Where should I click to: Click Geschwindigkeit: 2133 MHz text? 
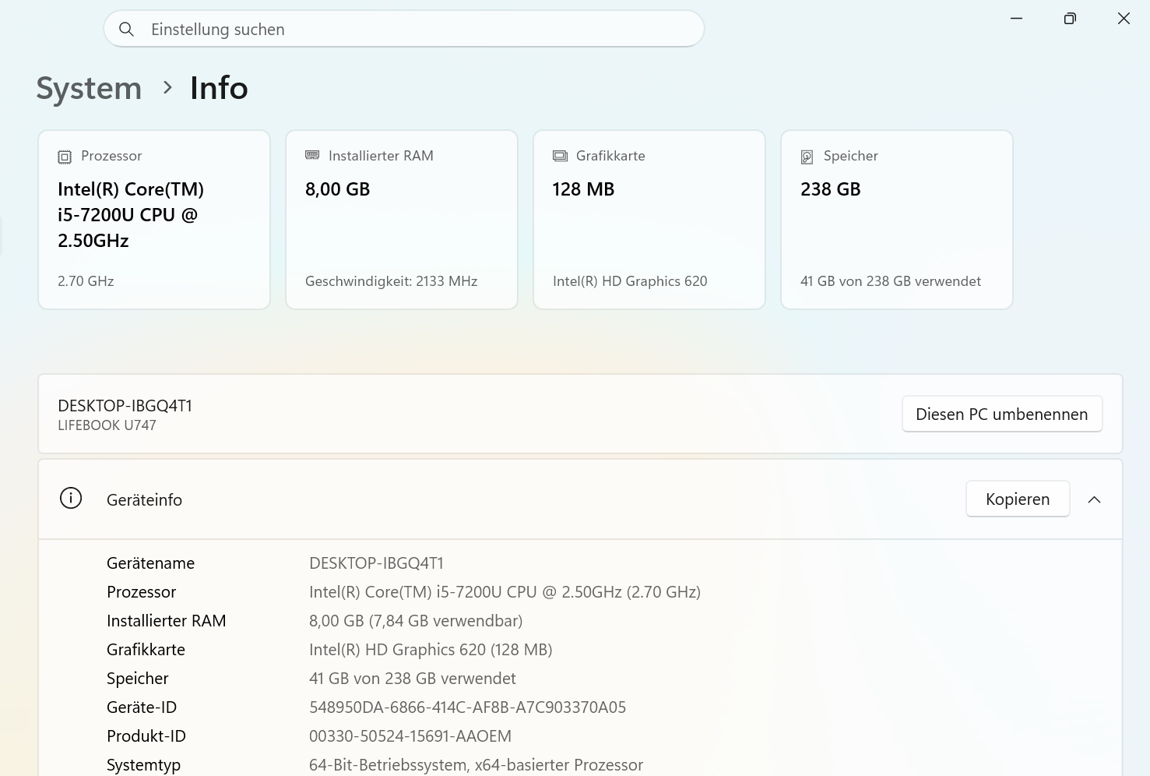(391, 281)
